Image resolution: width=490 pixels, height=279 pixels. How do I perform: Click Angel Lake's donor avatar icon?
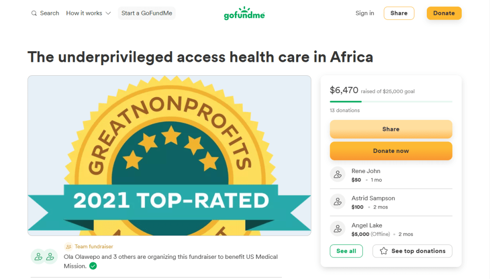click(x=338, y=229)
